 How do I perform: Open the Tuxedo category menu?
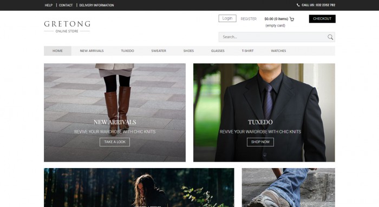127,51
